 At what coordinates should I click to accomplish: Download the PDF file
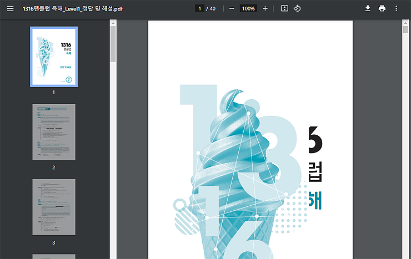tap(368, 9)
